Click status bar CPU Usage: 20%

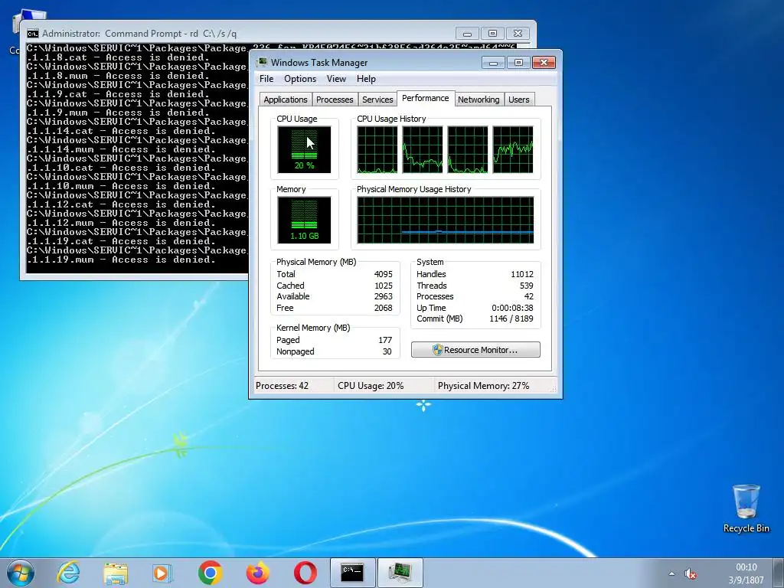pos(371,386)
